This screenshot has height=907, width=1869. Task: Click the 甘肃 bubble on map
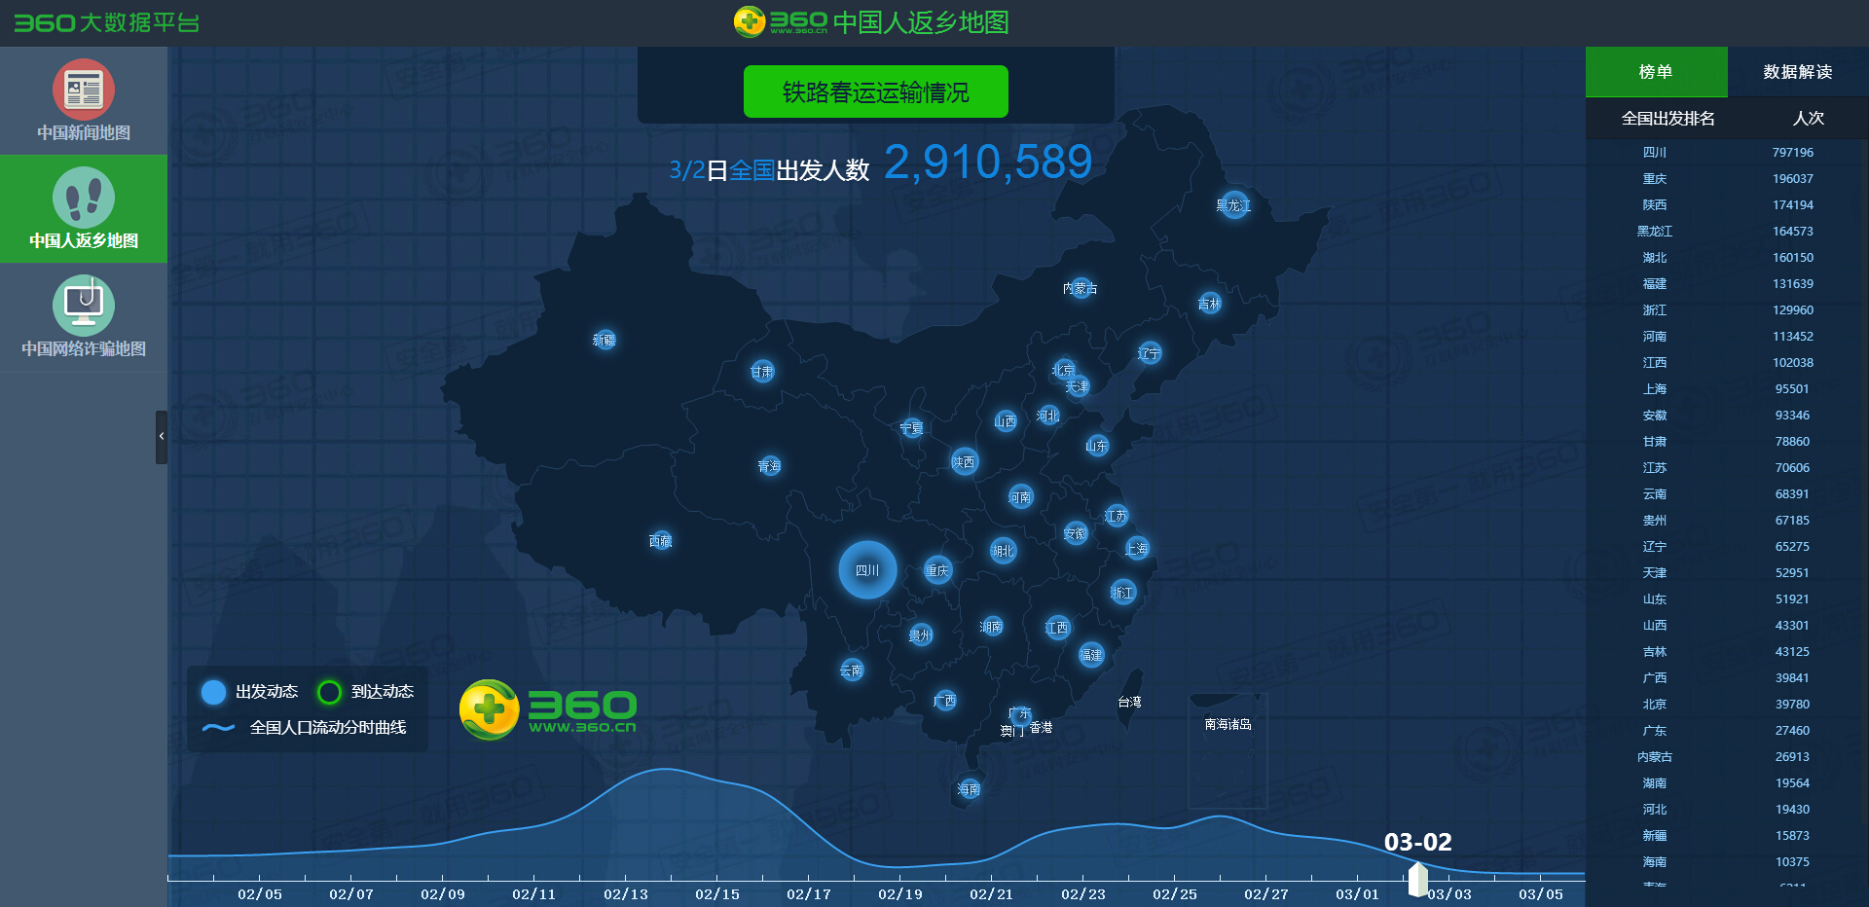tap(762, 372)
